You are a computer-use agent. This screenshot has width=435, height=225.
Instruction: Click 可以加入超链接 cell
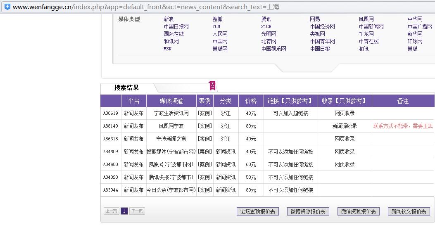(x=290, y=114)
